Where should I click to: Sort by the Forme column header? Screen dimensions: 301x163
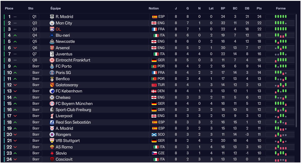pyautogui.click(x=281, y=8)
